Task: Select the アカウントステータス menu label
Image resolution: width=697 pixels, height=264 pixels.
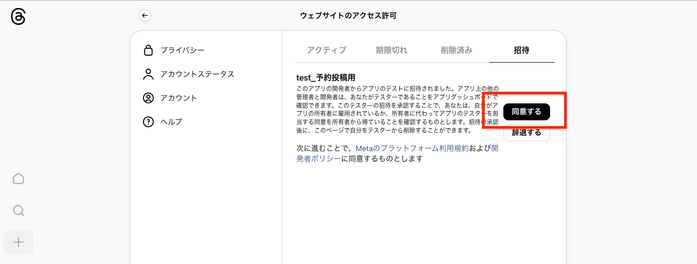Action: (197, 74)
